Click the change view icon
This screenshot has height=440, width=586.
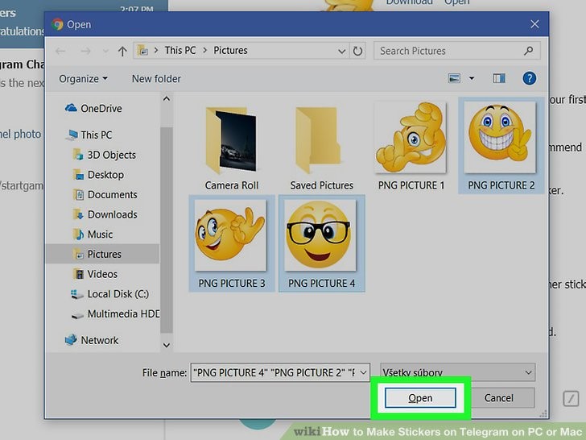(455, 78)
